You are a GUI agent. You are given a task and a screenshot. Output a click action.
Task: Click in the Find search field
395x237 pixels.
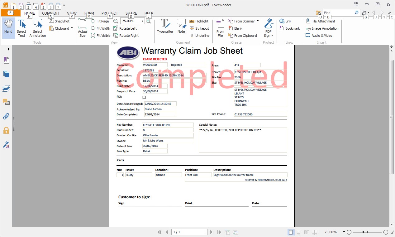[x=338, y=13]
